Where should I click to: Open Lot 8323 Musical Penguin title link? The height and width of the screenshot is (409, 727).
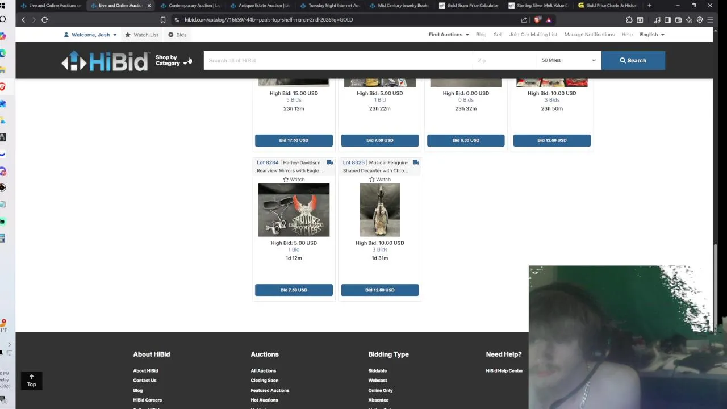[377, 166]
